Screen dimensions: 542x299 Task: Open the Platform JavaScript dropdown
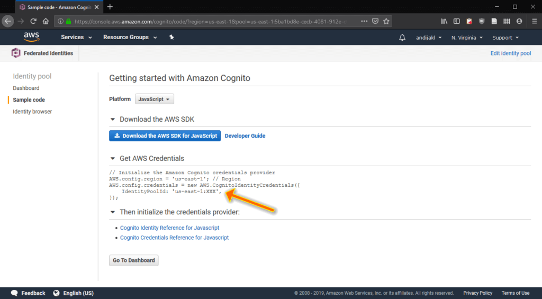(x=154, y=99)
